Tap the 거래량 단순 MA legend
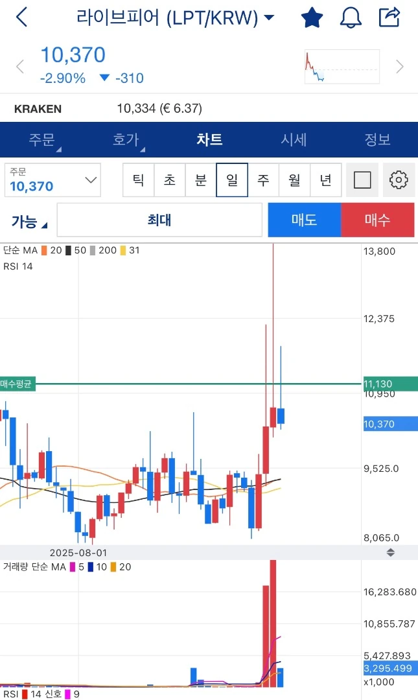 coord(34,567)
